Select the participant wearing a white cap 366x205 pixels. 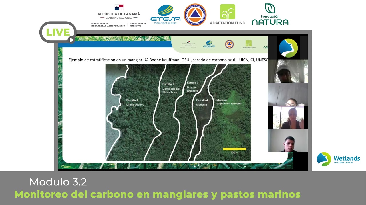click(x=288, y=71)
